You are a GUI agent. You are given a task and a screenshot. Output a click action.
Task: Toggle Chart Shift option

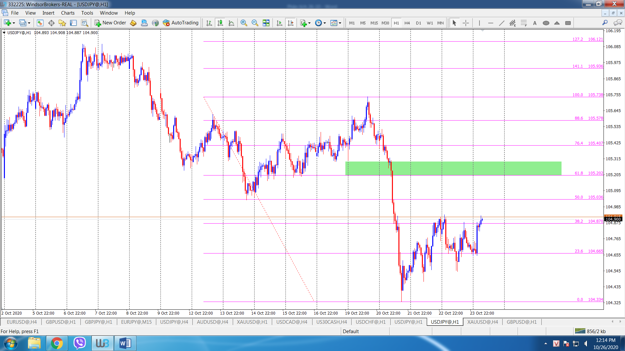290,23
